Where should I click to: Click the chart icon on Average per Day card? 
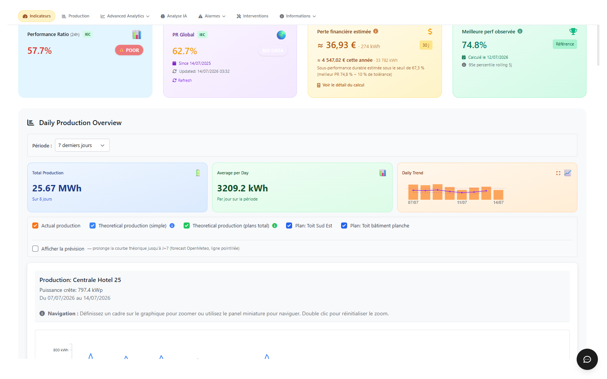coord(383,173)
